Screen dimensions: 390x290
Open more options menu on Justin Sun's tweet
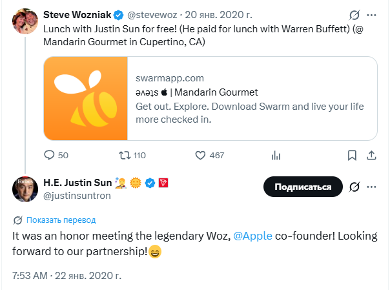click(x=371, y=187)
